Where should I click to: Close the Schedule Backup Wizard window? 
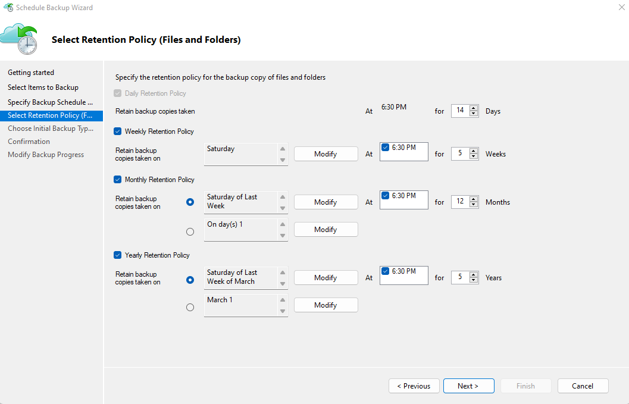coord(621,7)
